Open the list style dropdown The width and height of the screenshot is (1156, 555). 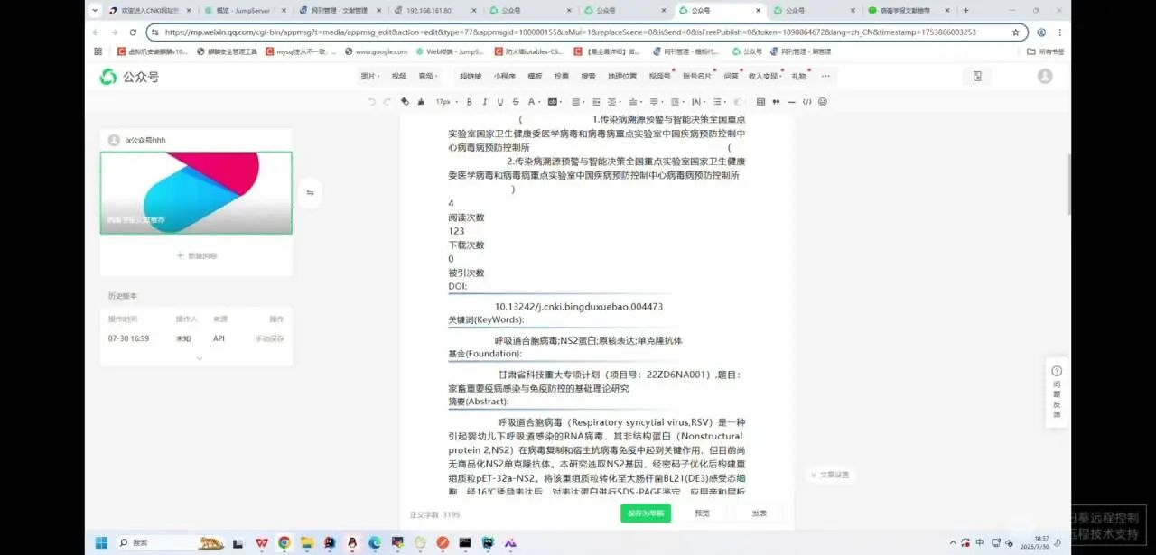click(719, 102)
